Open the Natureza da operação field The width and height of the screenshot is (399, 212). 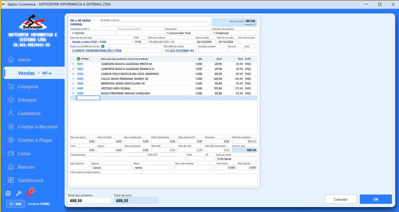(x=101, y=42)
